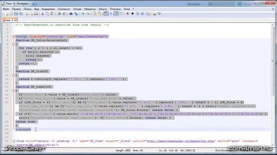This screenshot has width=277, height=155.
Task: Play back the recorded macro icon
Action: click(138, 14)
